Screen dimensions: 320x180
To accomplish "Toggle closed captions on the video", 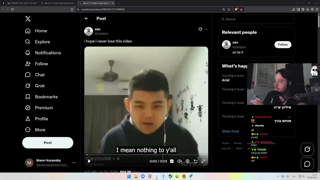I will [x=172, y=161].
